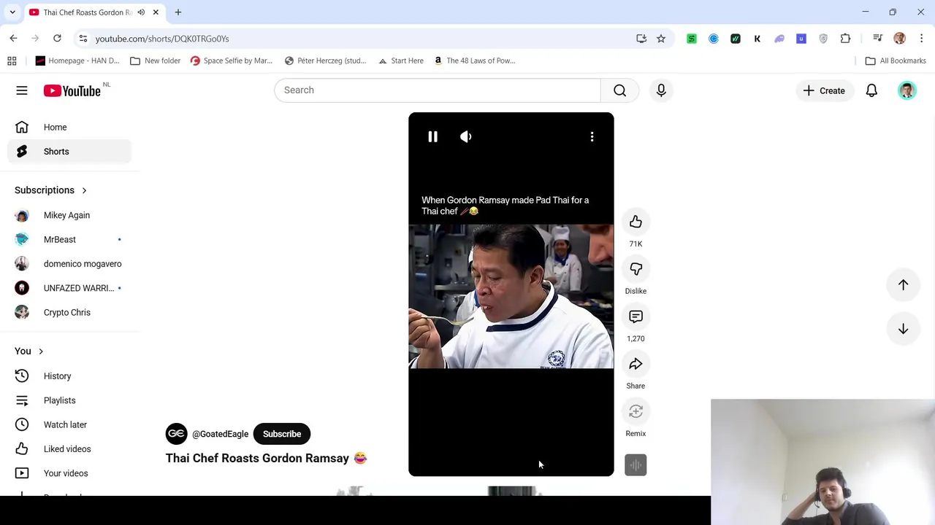The image size is (935, 525).
Task: Click the Short's caption about Pad Thai
Action: 505,206
